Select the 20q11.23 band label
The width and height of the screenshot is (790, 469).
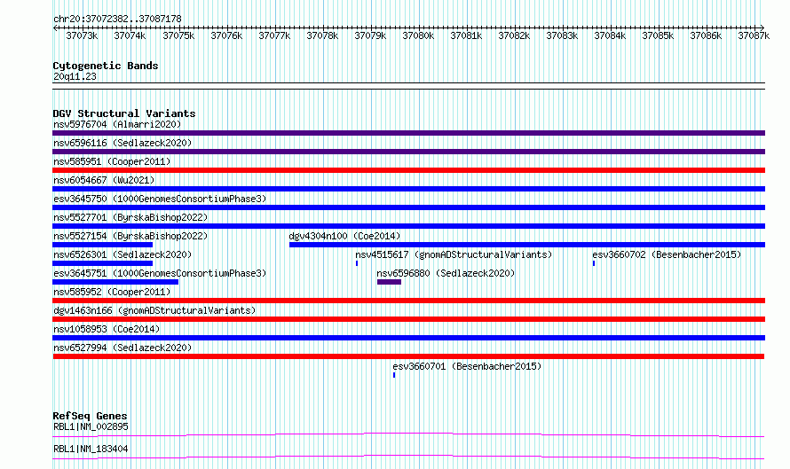click(x=75, y=76)
